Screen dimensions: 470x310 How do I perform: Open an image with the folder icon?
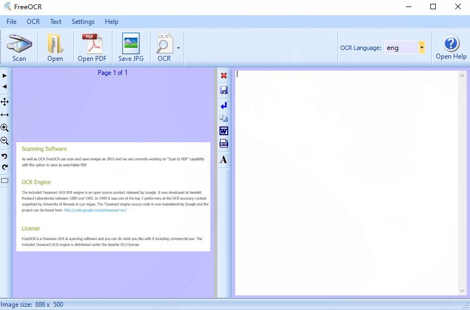tap(55, 48)
